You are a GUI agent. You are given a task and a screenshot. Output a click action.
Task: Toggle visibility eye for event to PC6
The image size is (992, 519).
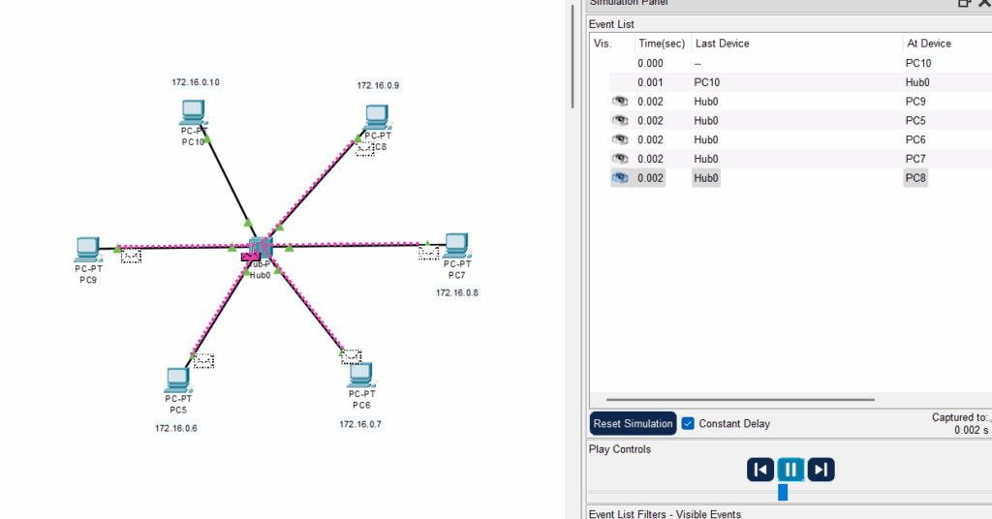(x=620, y=139)
